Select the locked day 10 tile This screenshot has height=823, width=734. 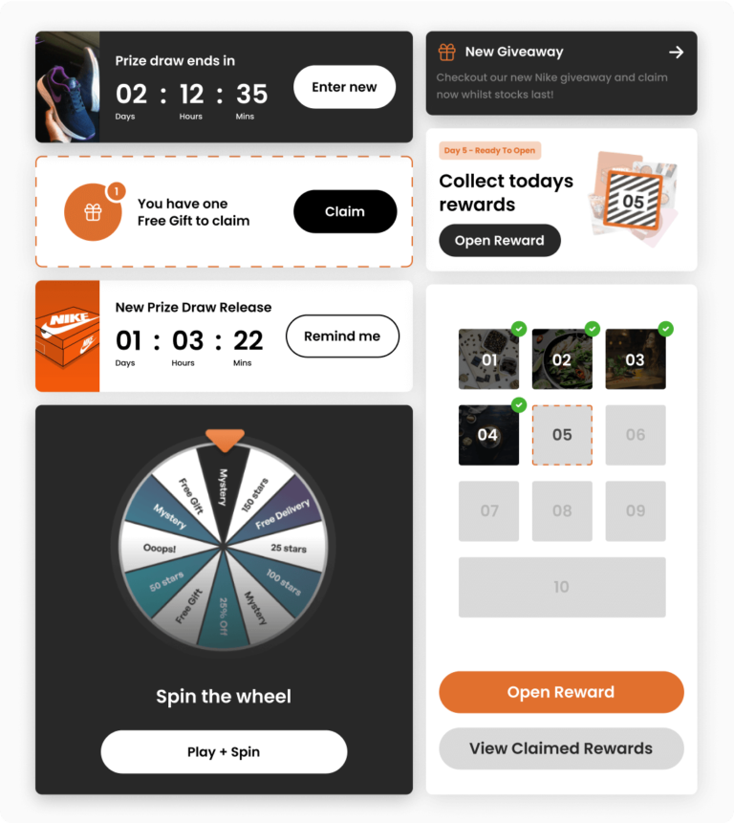(562, 587)
